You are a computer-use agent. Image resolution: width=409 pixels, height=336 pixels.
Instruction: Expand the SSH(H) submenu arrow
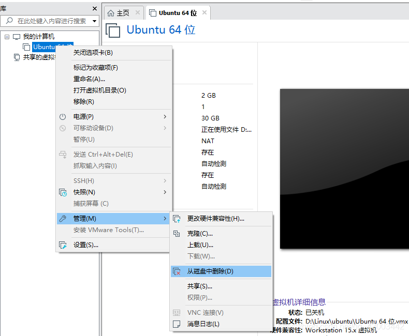coord(165,181)
